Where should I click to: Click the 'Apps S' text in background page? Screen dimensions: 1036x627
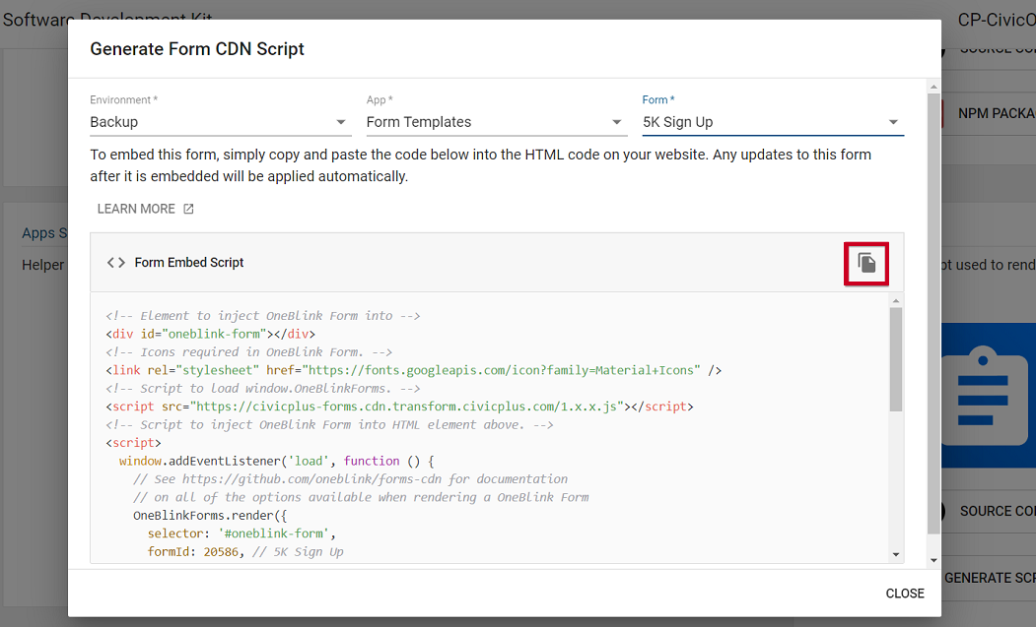tap(44, 233)
